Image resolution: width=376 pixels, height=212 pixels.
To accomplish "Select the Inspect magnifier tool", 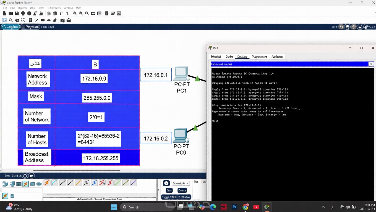I will (x=11, y=20).
